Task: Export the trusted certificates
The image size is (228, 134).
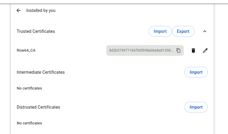Action: coord(183,31)
